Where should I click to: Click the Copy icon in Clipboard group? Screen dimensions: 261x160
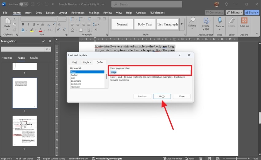click(x=15, y=25)
